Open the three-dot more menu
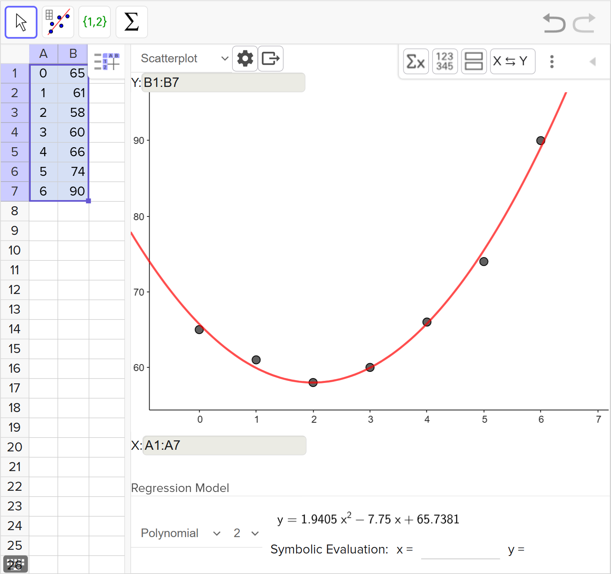Screen dimensions: 611x574 pyautogui.click(x=552, y=61)
